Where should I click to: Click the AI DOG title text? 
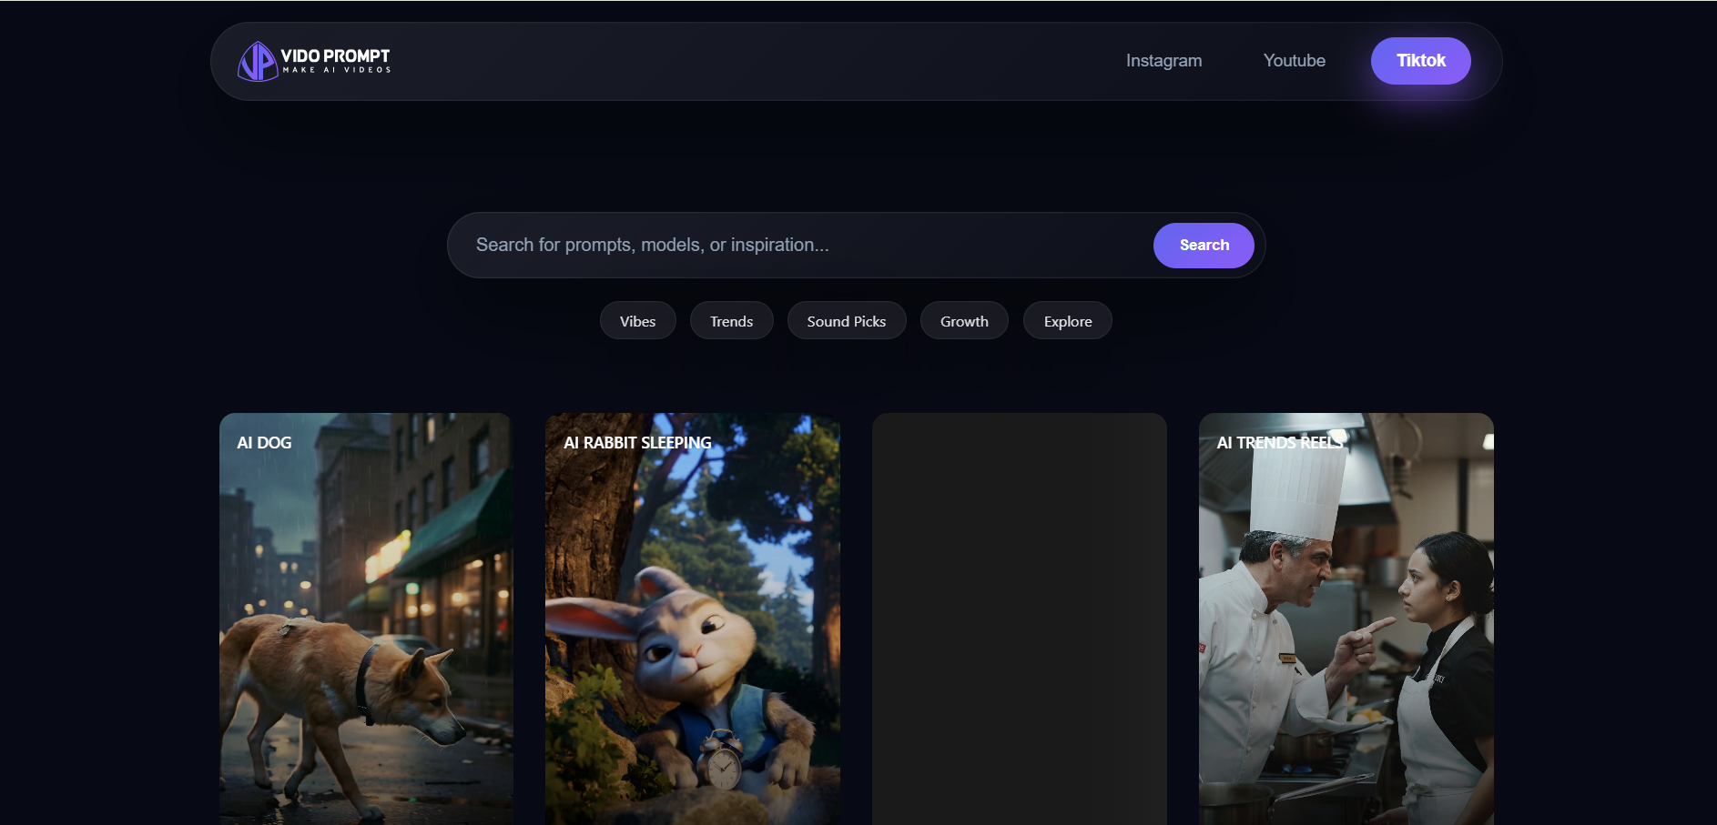[263, 442]
